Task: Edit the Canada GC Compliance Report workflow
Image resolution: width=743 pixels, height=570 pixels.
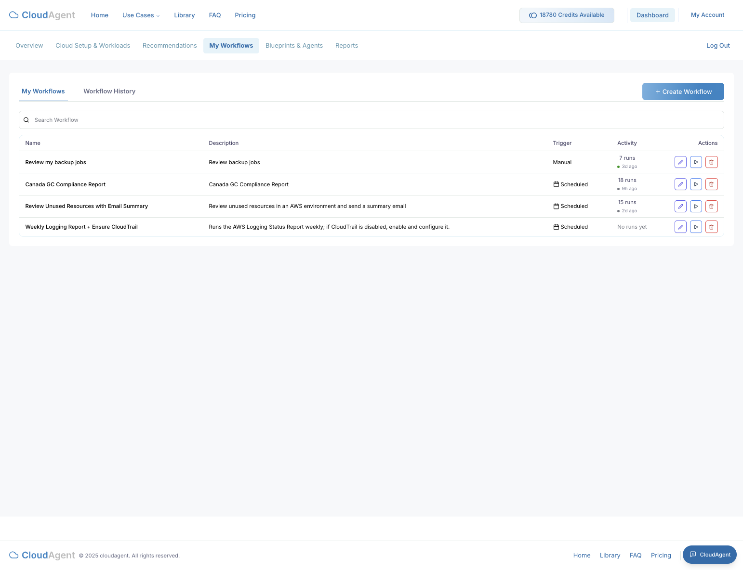Action: 680,184
